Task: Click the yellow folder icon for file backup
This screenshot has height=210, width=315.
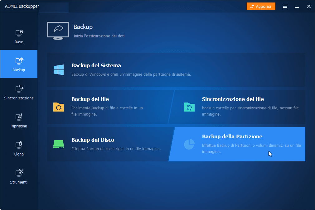Action: pos(59,107)
